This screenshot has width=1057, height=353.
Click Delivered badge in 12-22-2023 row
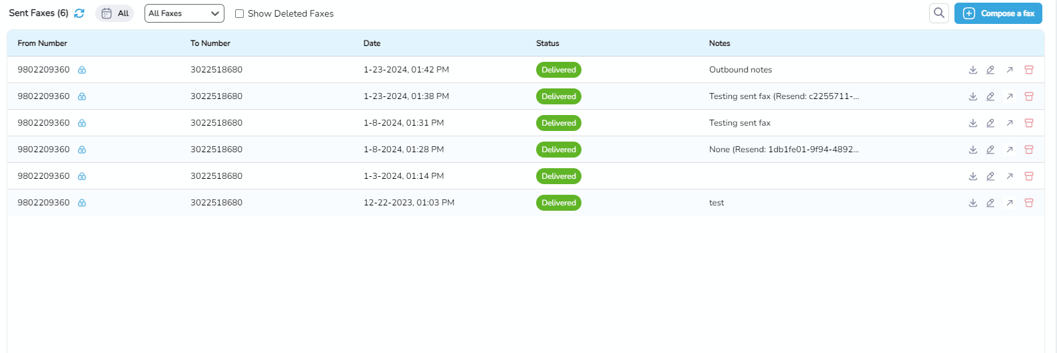point(559,203)
